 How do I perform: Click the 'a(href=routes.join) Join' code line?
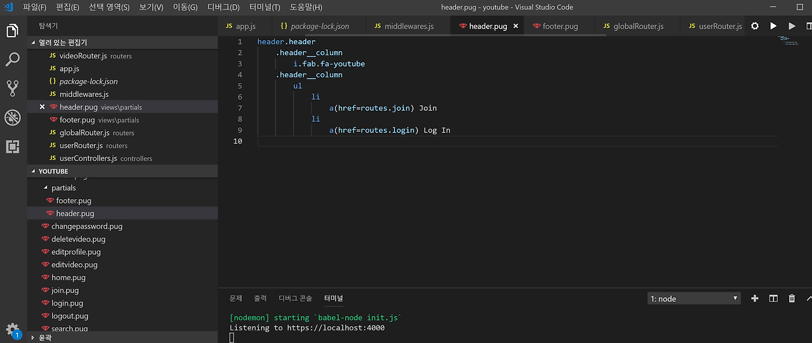coord(383,108)
